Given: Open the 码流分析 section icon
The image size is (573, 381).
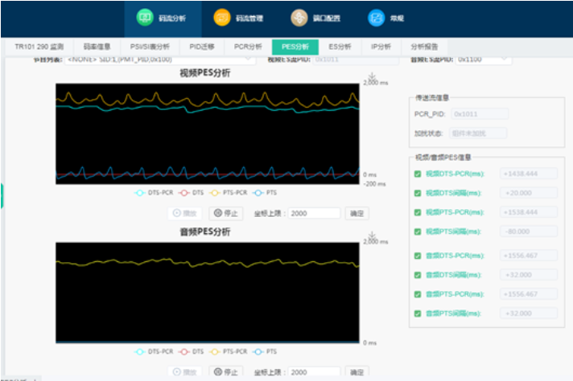Looking at the screenshot, I should [144, 17].
